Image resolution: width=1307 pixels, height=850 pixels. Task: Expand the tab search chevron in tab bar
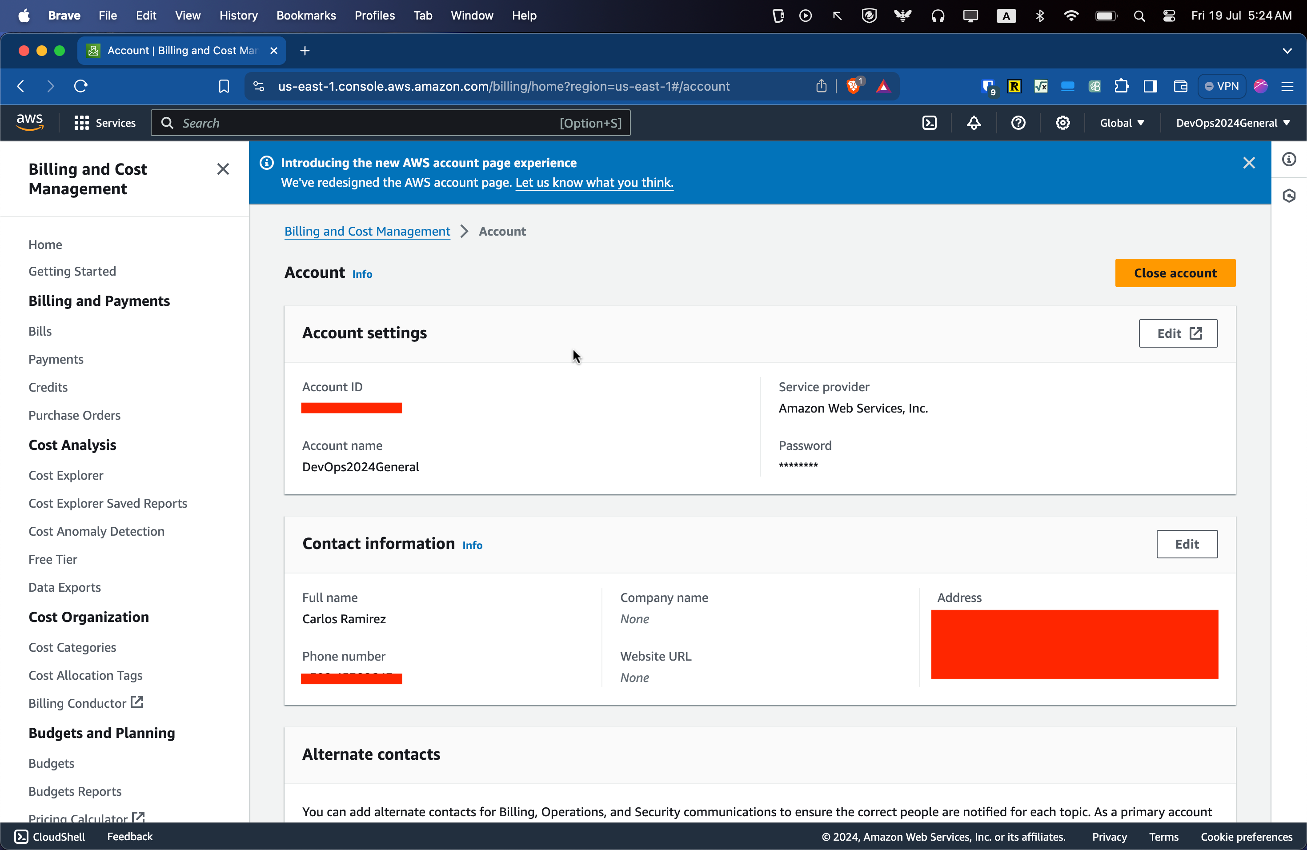(x=1287, y=51)
